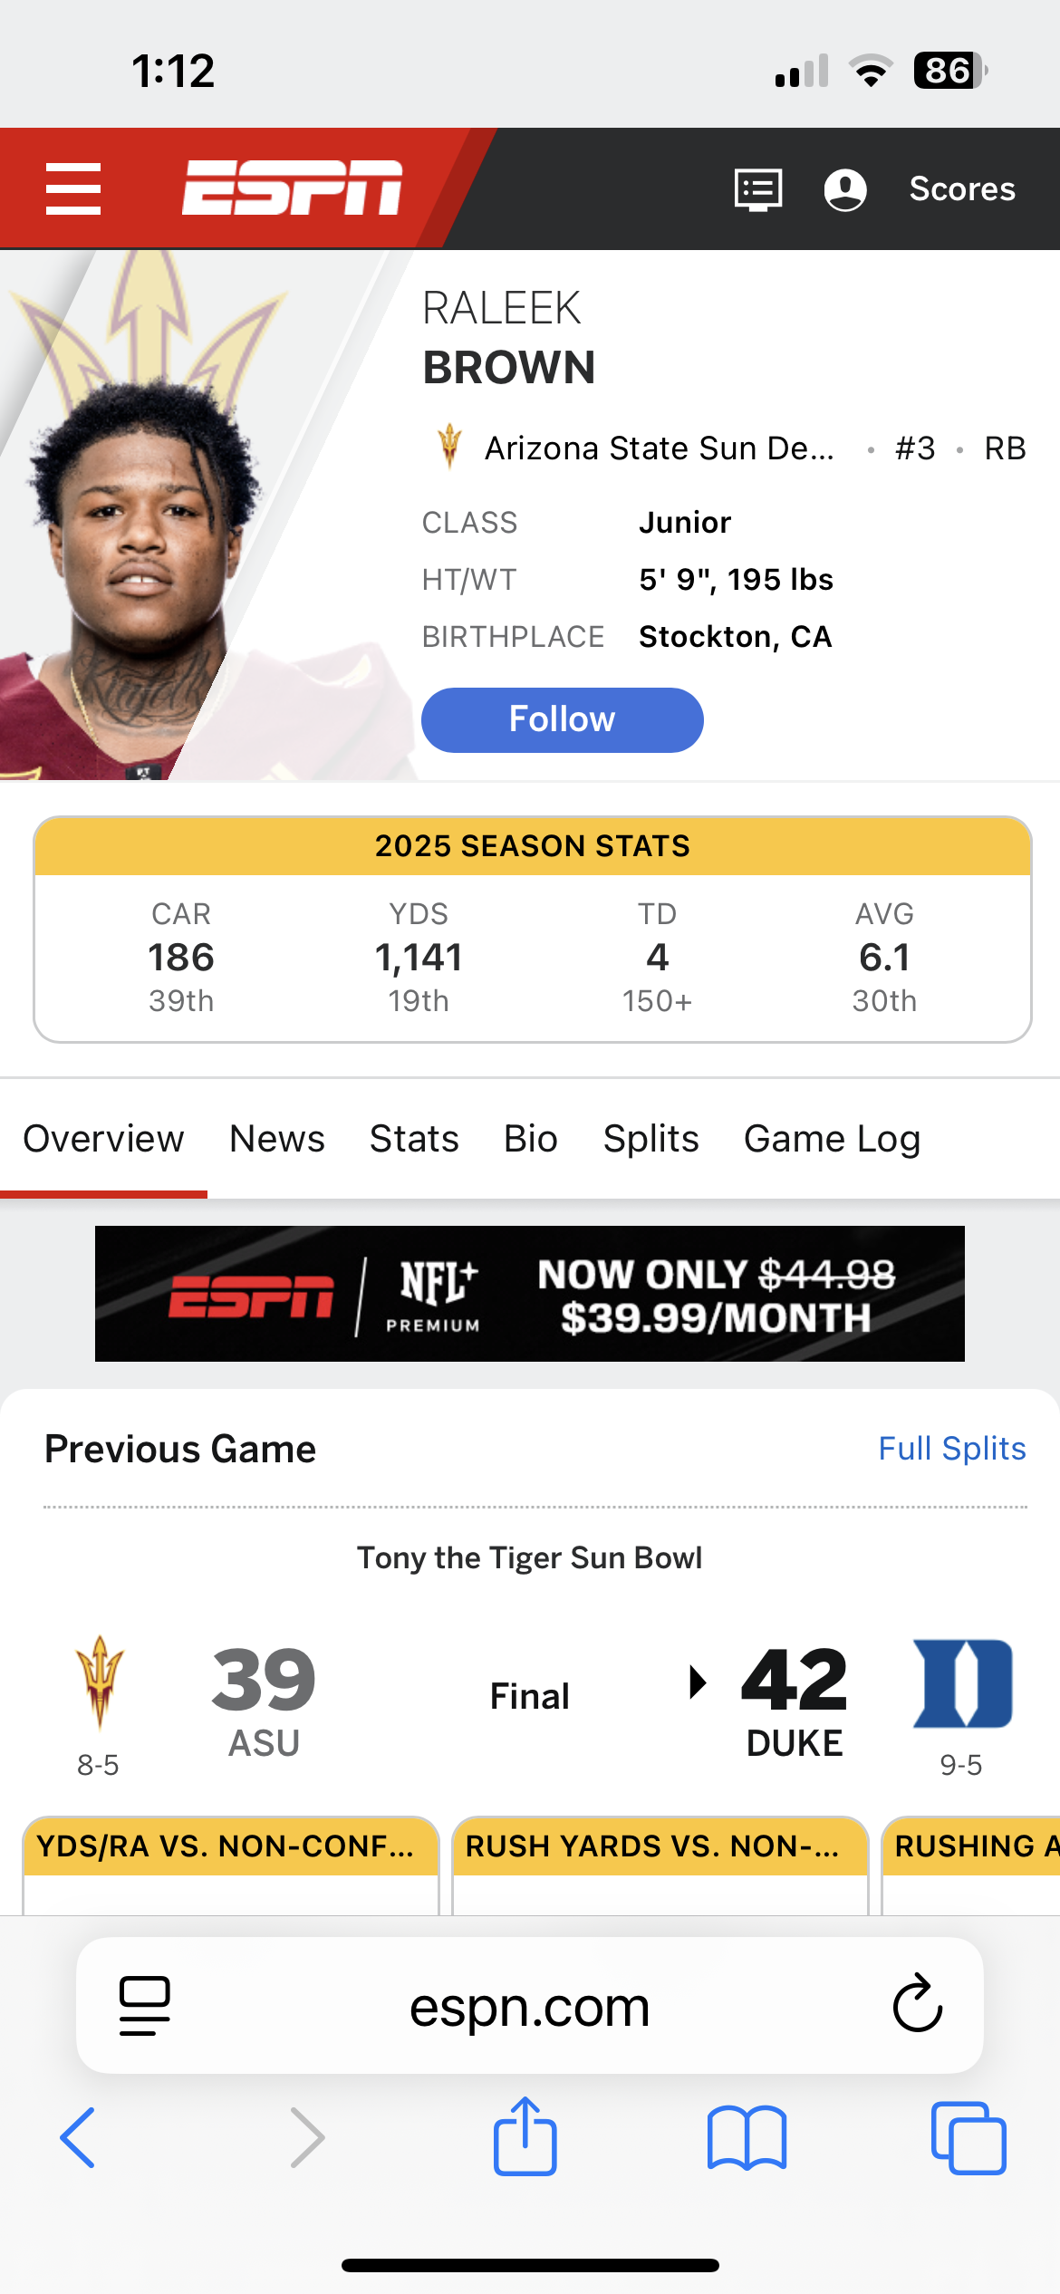The width and height of the screenshot is (1060, 2294).
Task: Open the Full Splits link
Action: pyautogui.click(x=951, y=1449)
